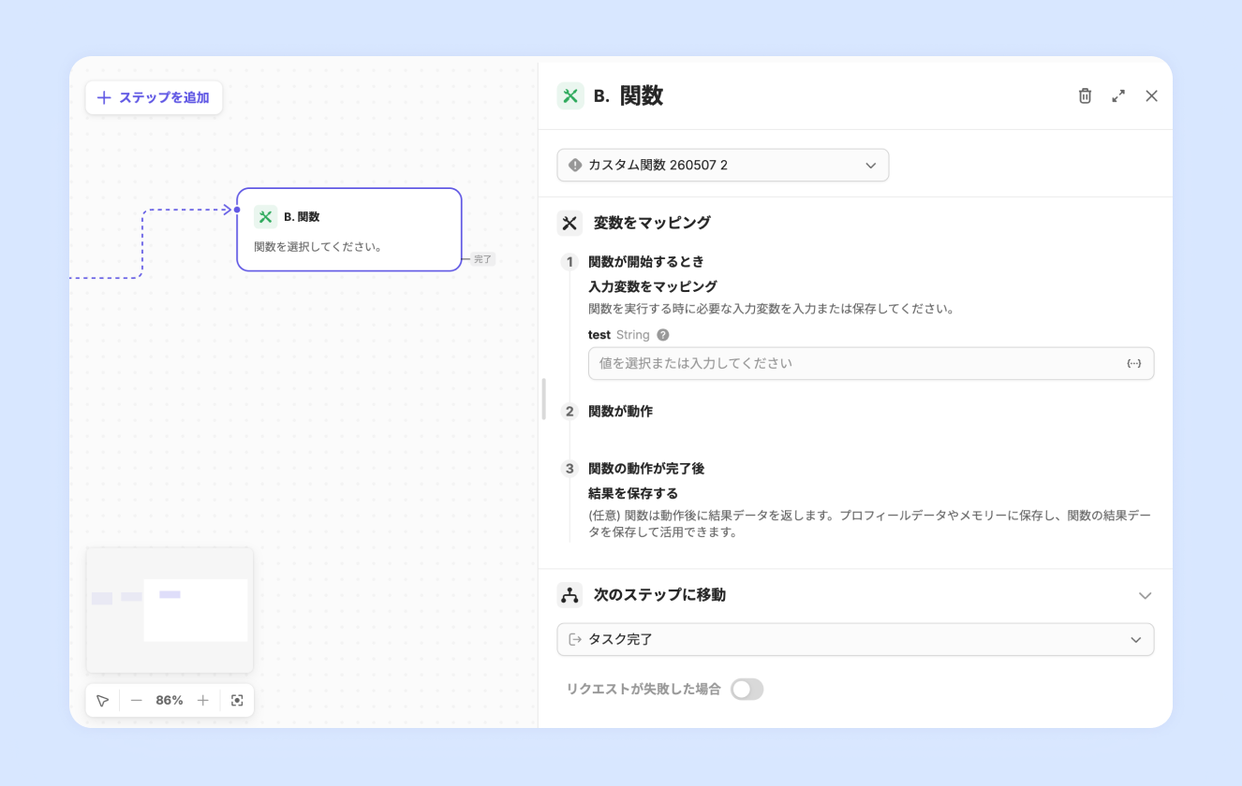The height and width of the screenshot is (786, 1242).
Task: Click the minimap thumbnail preview
Action: tap(170, 610)
